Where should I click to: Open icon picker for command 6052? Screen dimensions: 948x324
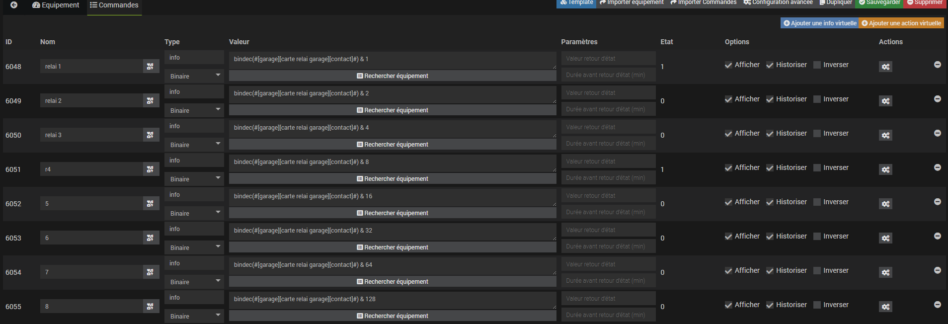151,203
